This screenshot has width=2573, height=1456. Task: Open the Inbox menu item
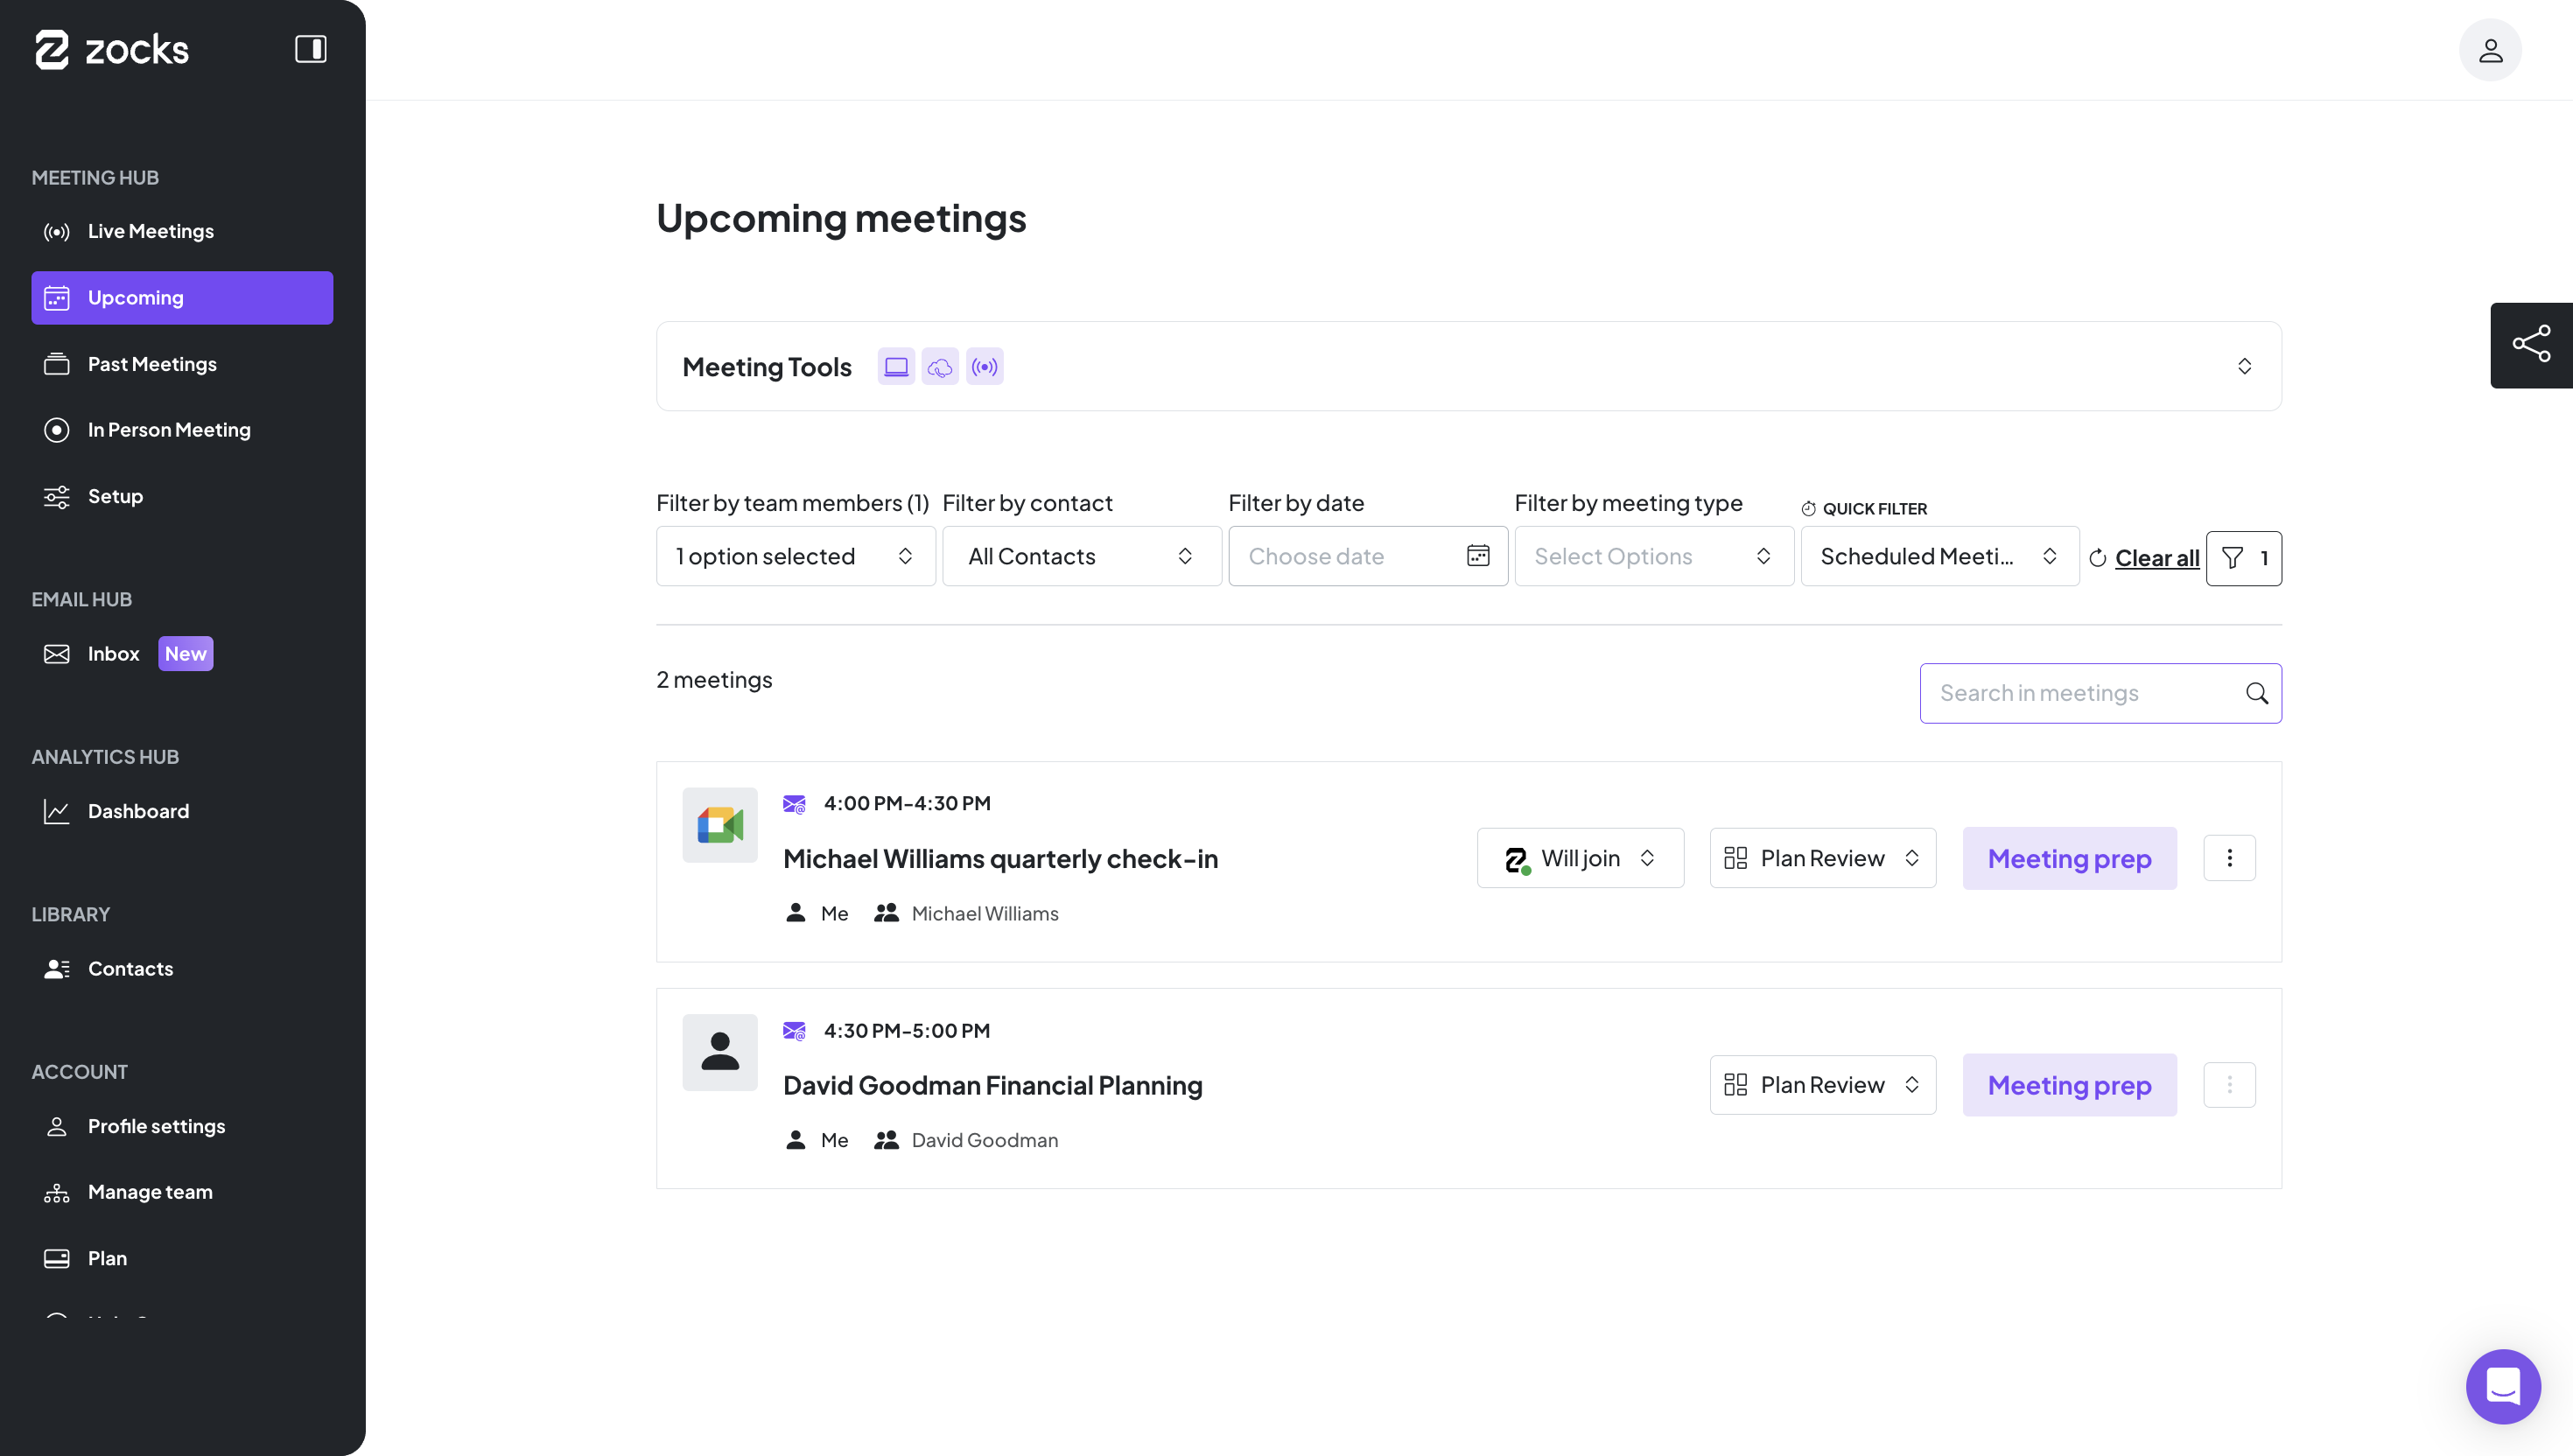point(114,654)
